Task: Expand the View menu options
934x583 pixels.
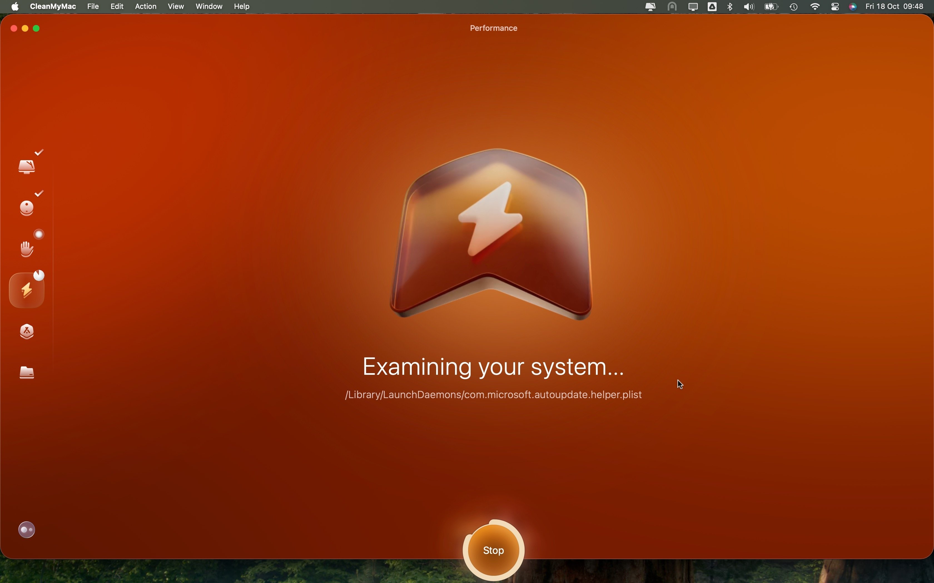Action: point(175,6)
